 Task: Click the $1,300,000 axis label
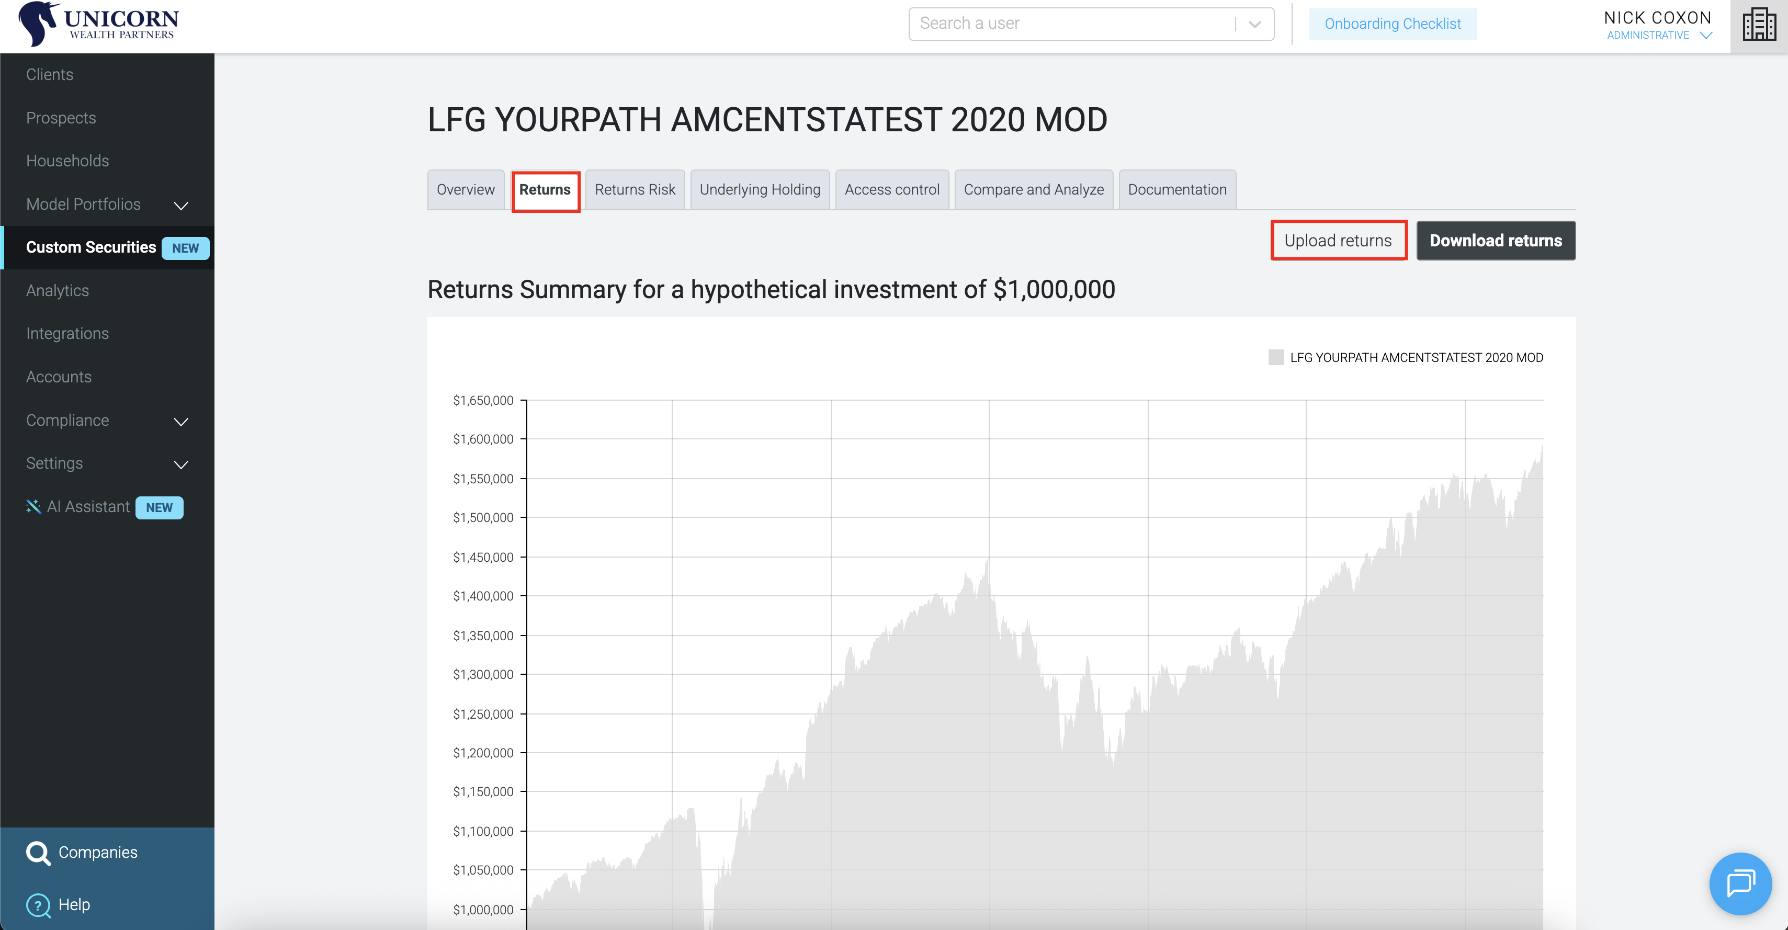coord(483,675)
